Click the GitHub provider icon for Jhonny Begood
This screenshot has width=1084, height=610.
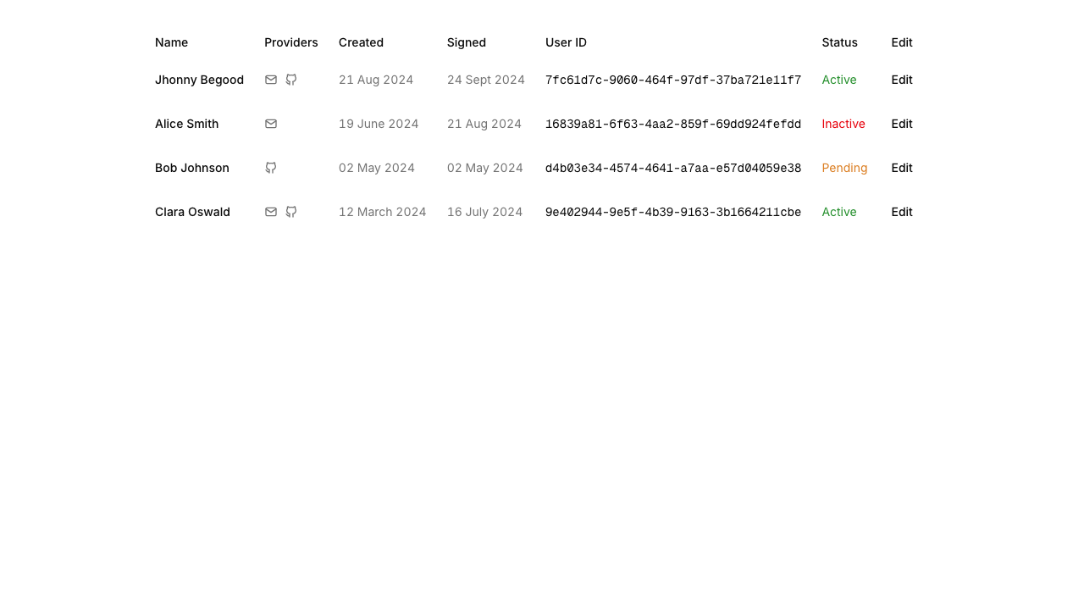pyautogui.click(x=291, y=80)
